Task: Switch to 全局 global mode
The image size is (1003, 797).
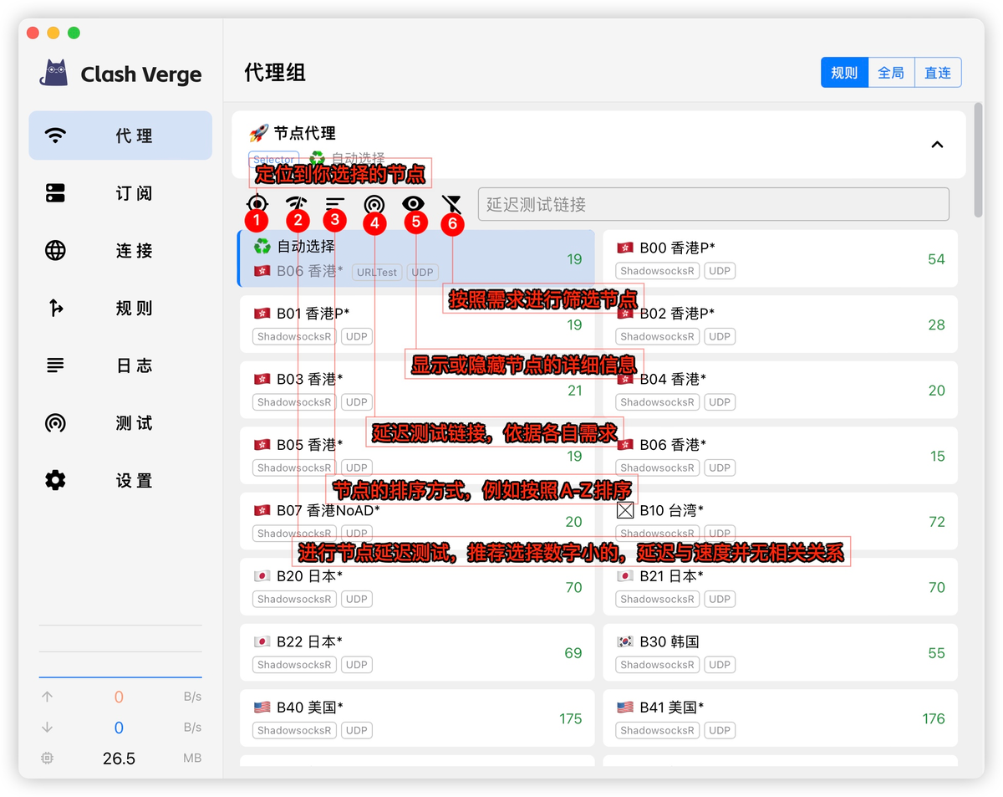Action: tap(891, 73)
